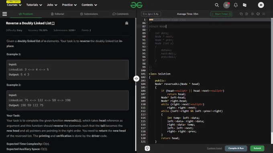273x153 pixels.
Task: Click line number 110 in the gutter
Action: [x=143, y=105]
